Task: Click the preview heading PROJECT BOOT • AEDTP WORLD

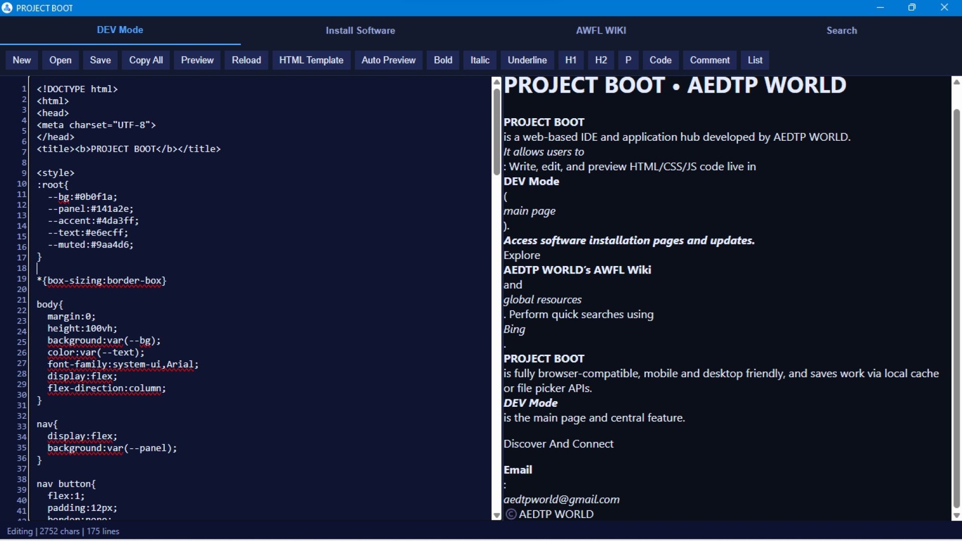Action: (675, 86)
